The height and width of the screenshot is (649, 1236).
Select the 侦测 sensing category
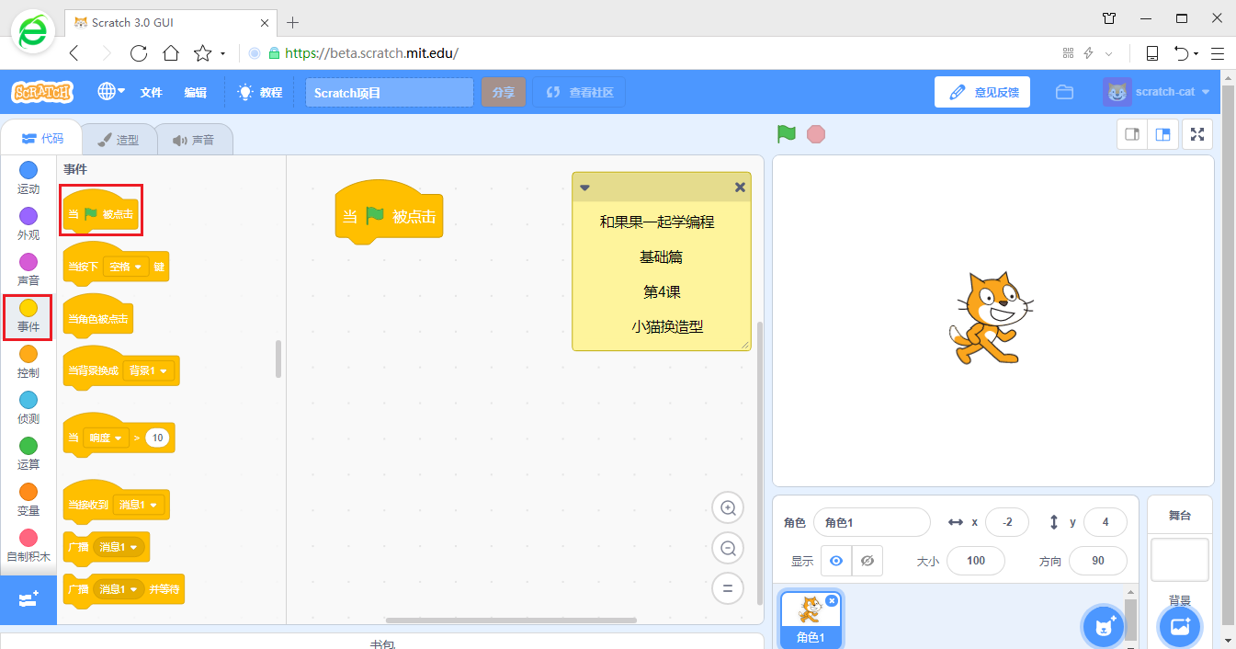[x=28, y=408]
